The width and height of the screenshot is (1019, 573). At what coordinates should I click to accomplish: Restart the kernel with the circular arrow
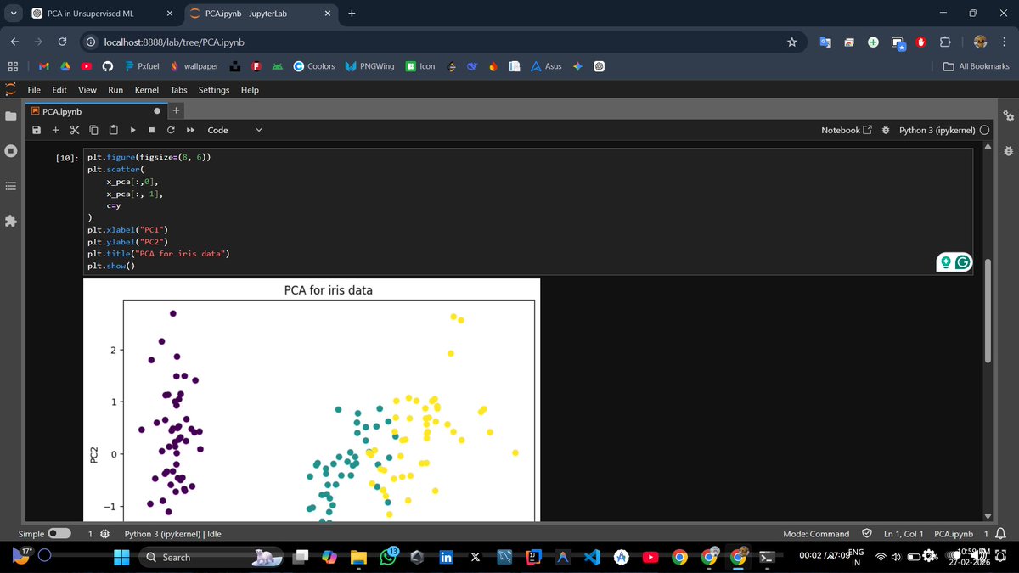coord(171,130)
